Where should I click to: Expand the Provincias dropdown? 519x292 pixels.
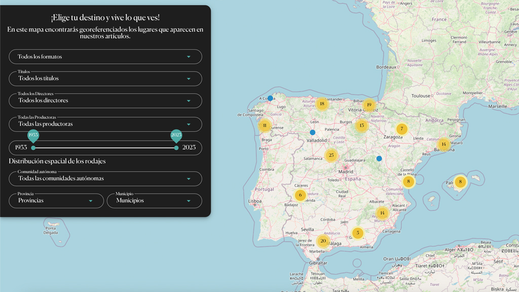(56, 201)
